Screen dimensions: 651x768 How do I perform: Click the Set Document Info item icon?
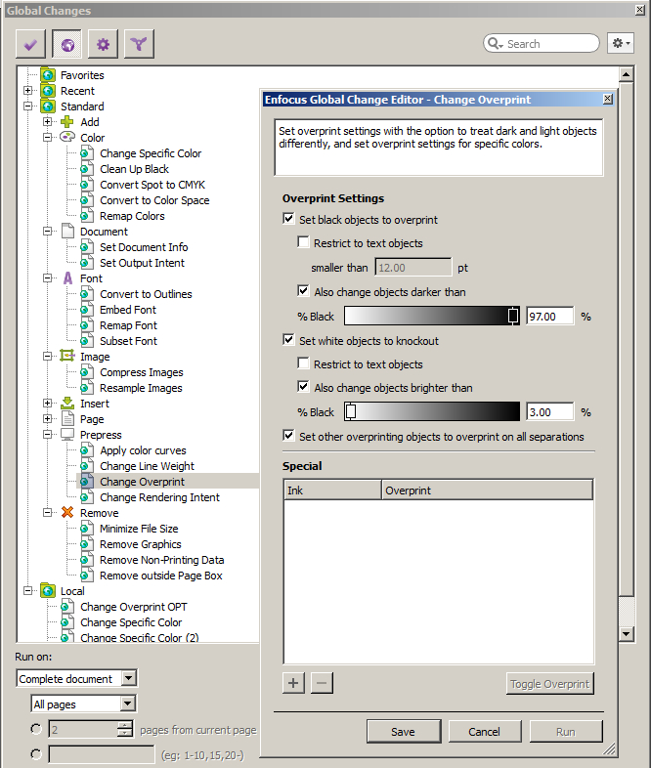point(87,247)
